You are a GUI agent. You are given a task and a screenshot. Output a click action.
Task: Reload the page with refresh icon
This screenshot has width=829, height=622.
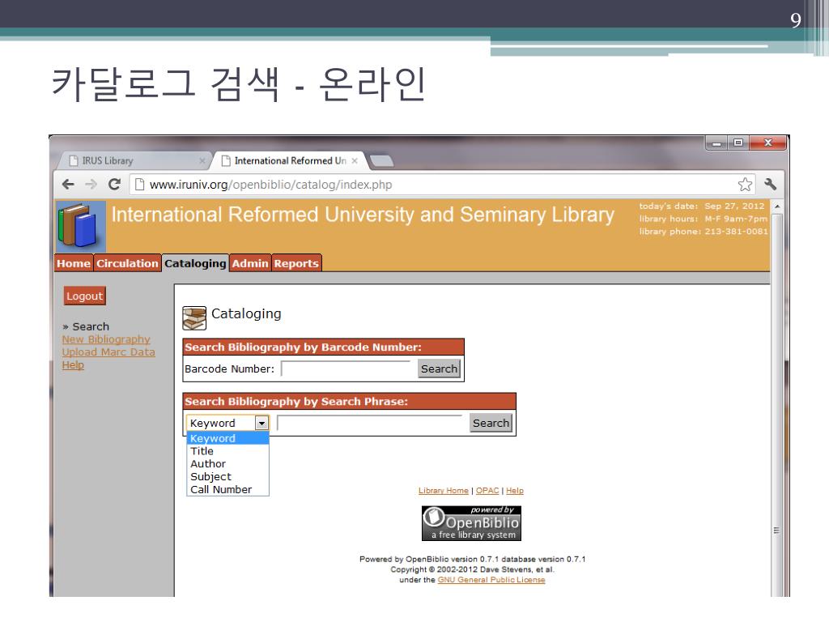point(114,184)
